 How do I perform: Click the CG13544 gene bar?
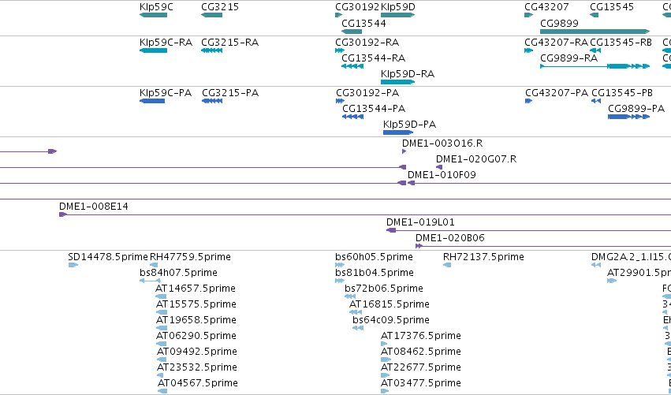(352, 32)
